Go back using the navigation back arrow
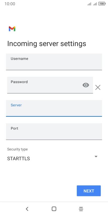Viewport: 108px width, 216px height. coord(27,209)
